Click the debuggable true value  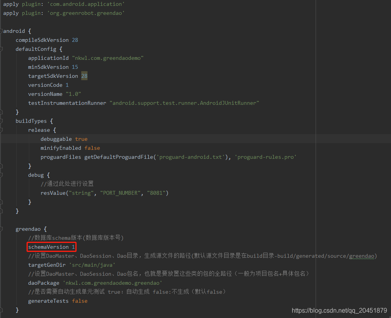coord(81,139)
